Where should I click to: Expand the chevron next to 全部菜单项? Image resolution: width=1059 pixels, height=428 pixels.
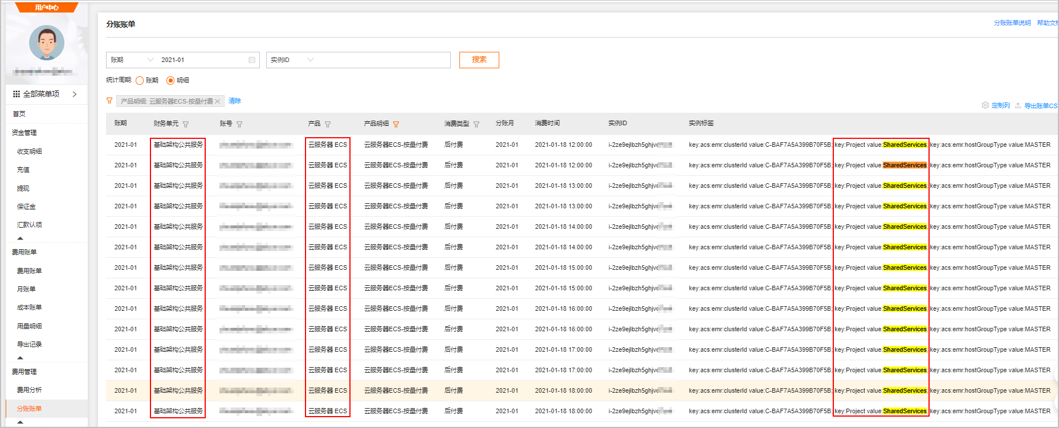click(x=75, y=94)
